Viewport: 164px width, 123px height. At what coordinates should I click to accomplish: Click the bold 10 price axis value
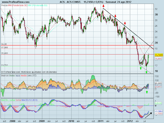coord(156,71)
